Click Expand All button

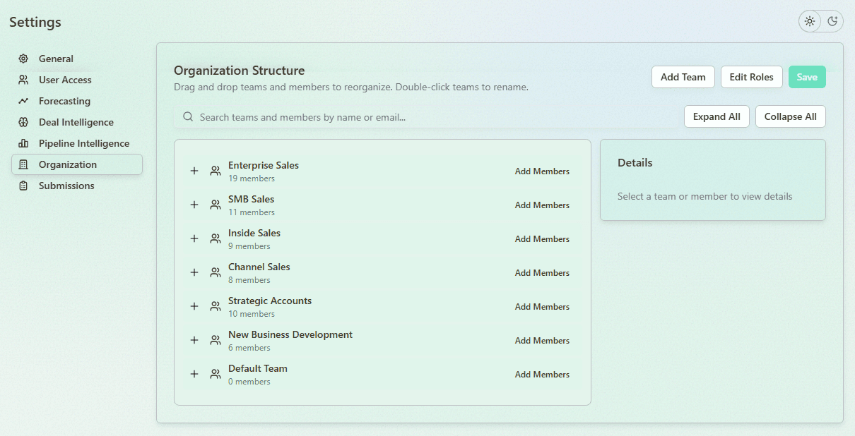pos(717,116)
